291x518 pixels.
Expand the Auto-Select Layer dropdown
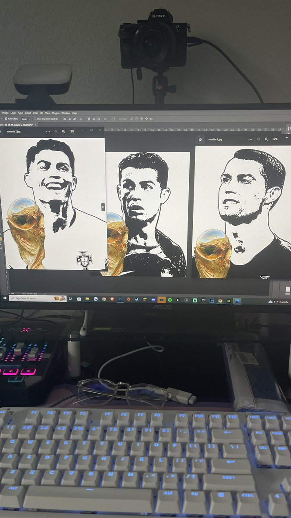(x=26, y=119)
